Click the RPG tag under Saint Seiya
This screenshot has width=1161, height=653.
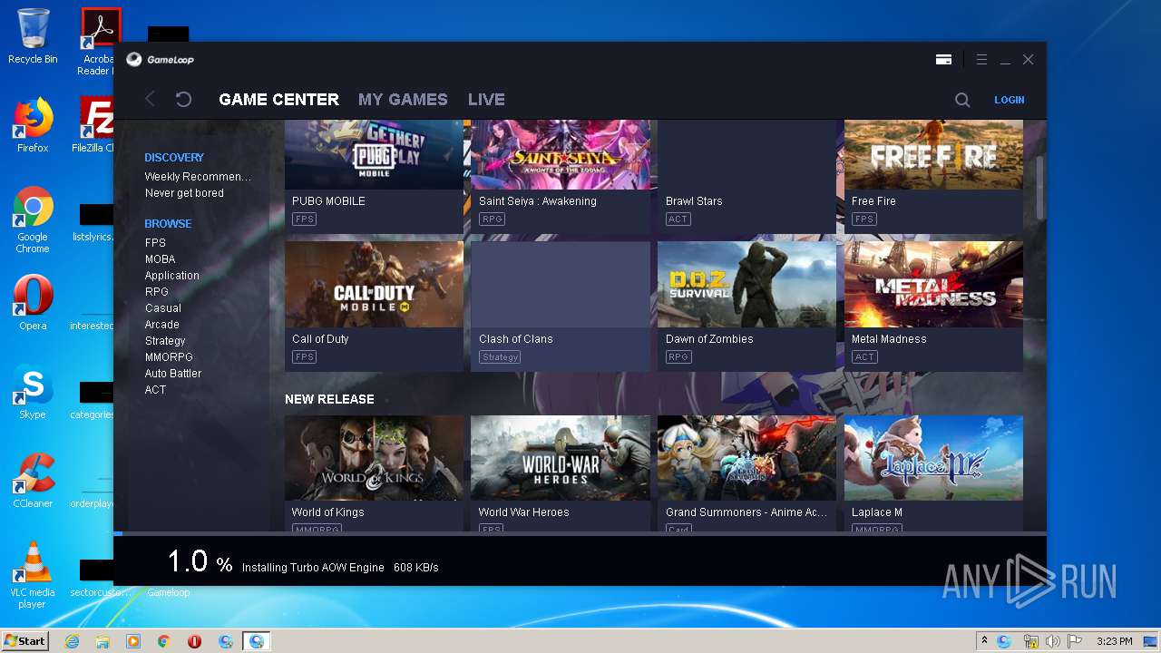click(x=492, y=219)
